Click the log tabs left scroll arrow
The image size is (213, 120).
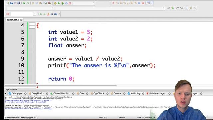pyautogui.click(x=6, y=93)
